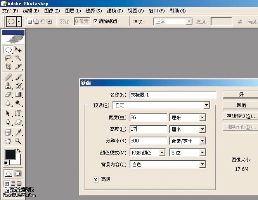Screen dimensions: 258x200
Task: Open the height unit dropdown
Action: tap(203, 129)
